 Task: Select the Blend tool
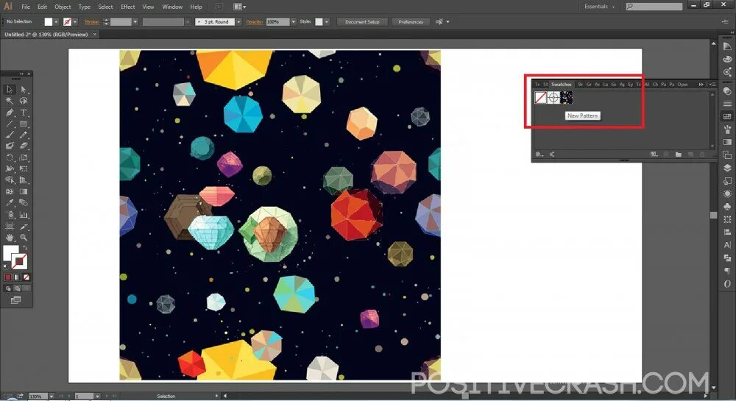(24, 202)
